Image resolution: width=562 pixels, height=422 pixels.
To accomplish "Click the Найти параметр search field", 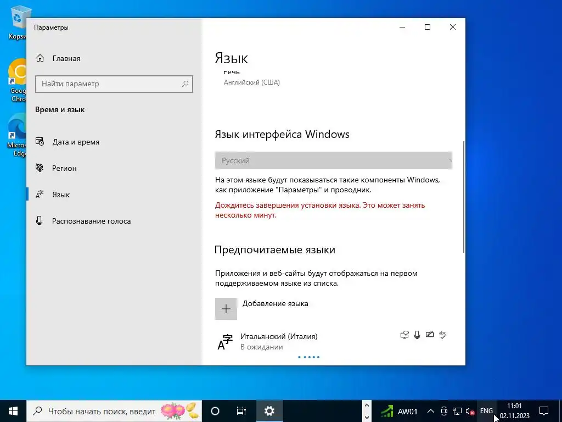I will coord(114,84).
